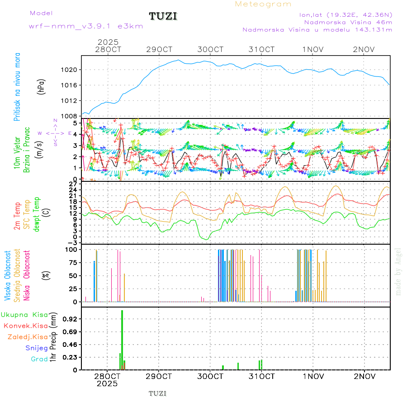Click the Niska Oblacnost axis label

click(x=26, y=275)
